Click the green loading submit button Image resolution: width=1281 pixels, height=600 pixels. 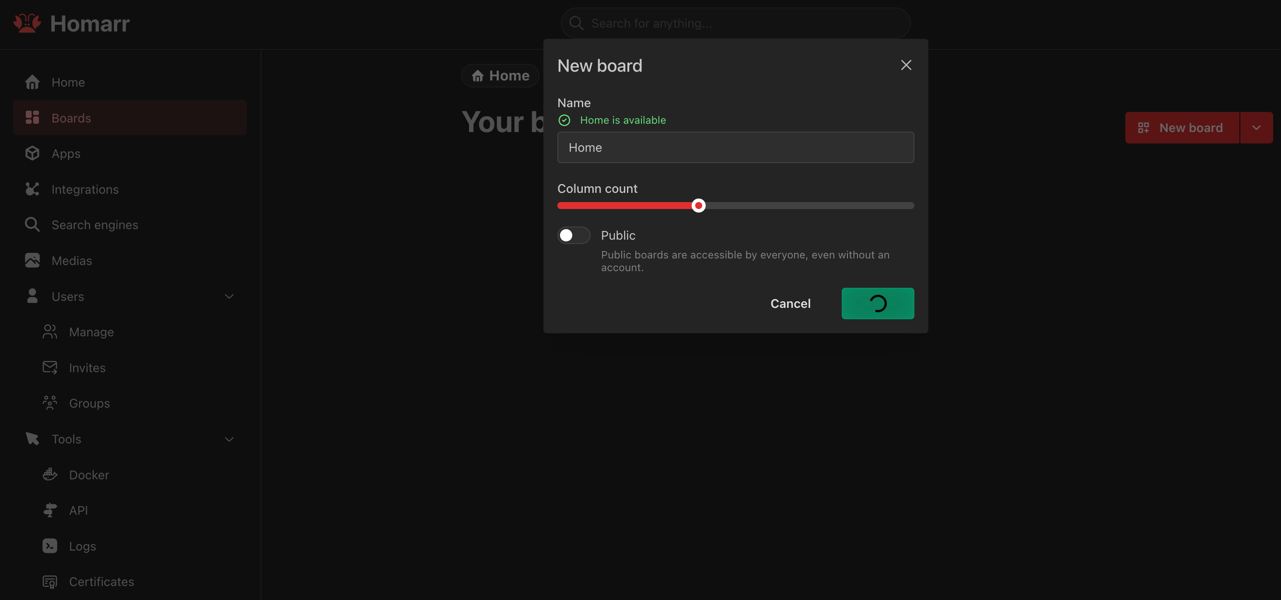point(878,303)
